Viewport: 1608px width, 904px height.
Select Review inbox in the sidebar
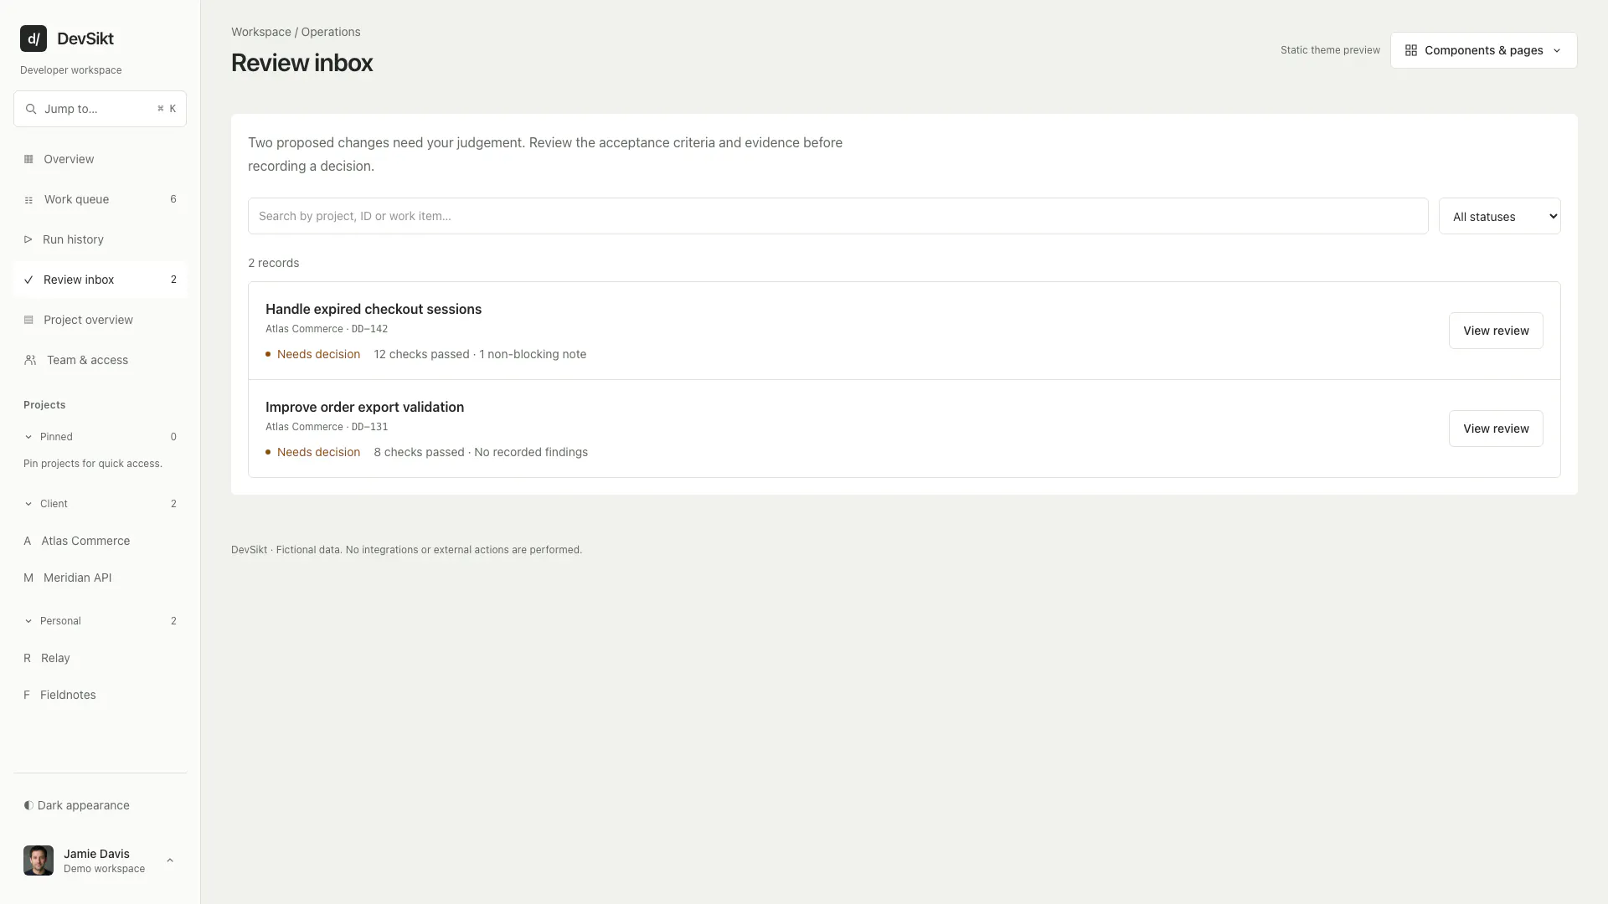100,280
